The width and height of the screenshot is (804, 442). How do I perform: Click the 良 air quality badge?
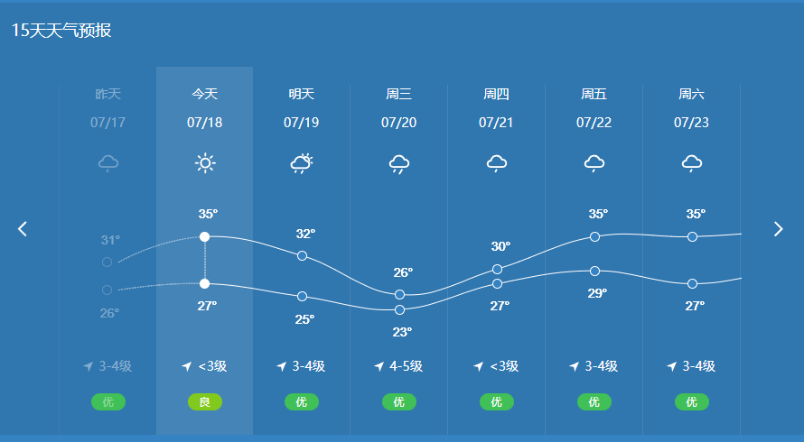point(205,402)
